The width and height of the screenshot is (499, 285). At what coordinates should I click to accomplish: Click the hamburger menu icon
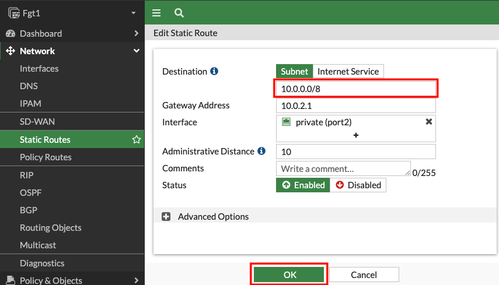click(156, 13)
